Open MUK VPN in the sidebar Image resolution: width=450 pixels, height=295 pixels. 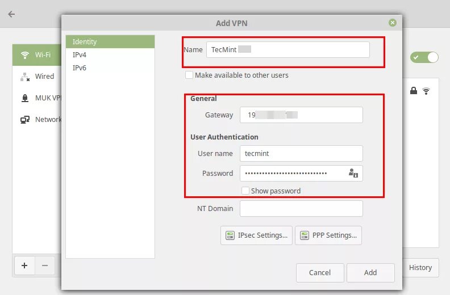(x=37, y=98)
